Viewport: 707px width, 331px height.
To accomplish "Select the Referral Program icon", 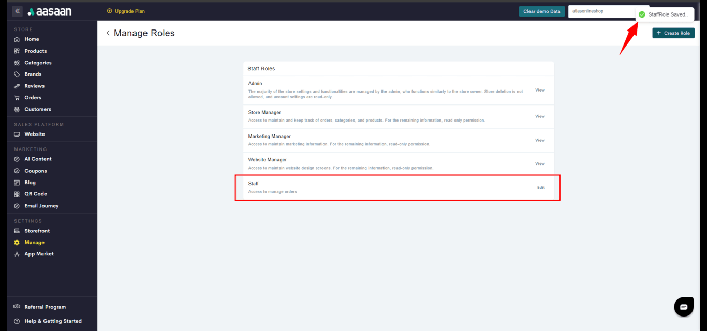I will tap(17, 307).
